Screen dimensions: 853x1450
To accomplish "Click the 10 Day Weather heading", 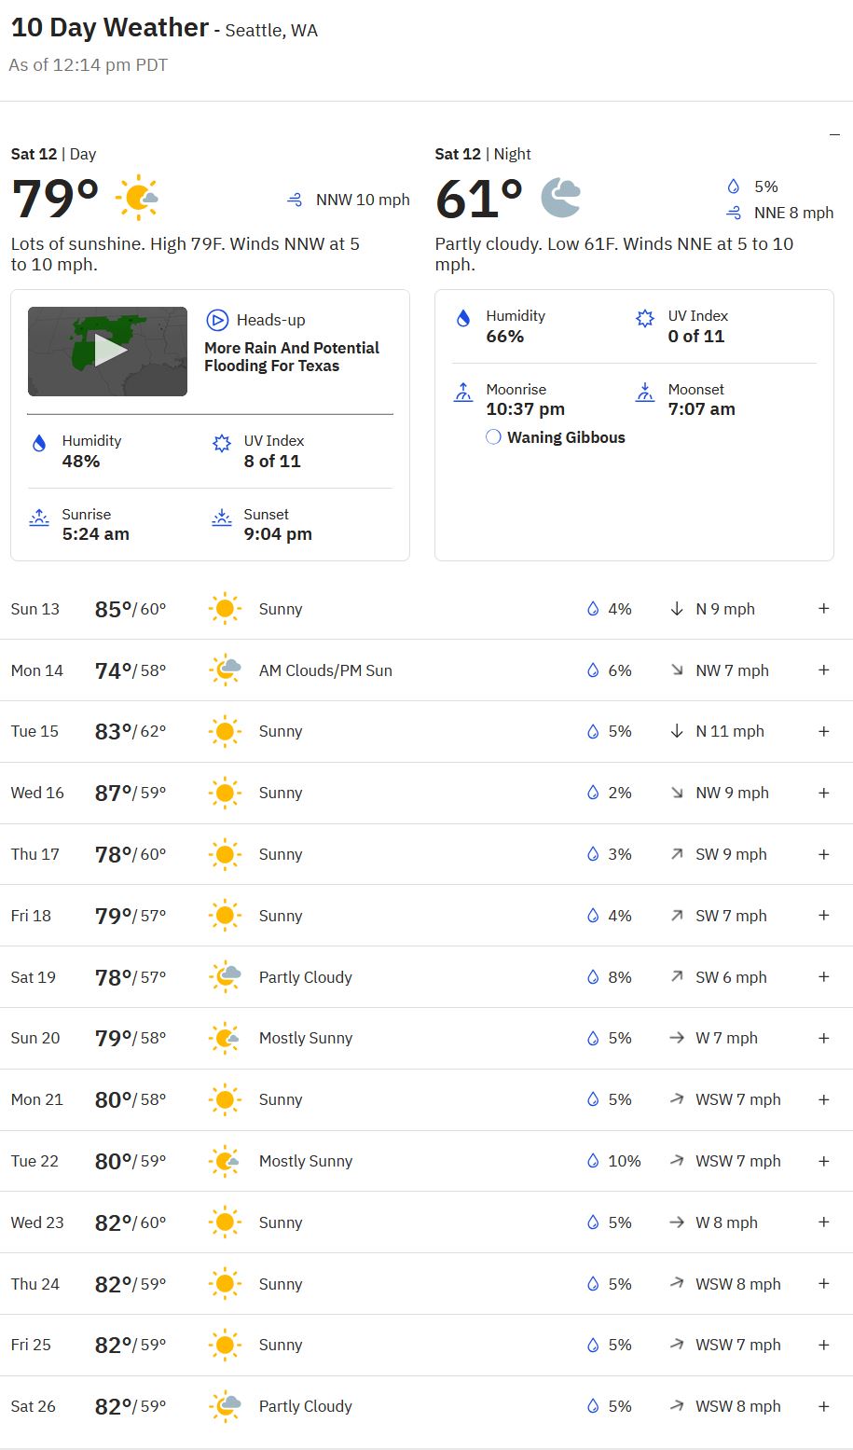I will pyautogui.click(x=109, y=28).
